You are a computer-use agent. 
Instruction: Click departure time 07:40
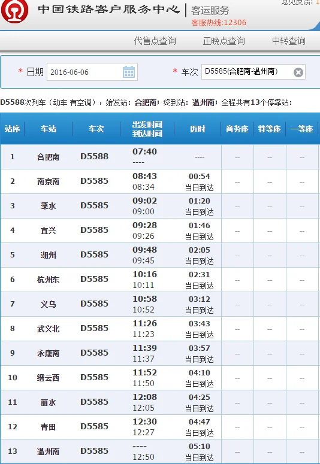144,151
